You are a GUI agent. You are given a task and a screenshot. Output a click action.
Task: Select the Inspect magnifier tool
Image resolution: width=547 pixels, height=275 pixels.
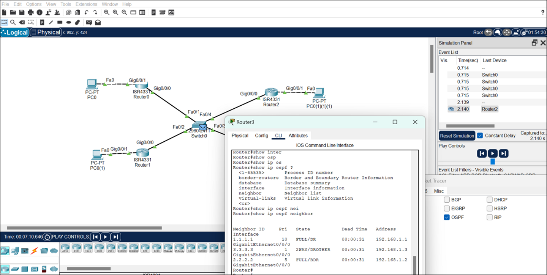pyautogui.click(x=13, y=22)
